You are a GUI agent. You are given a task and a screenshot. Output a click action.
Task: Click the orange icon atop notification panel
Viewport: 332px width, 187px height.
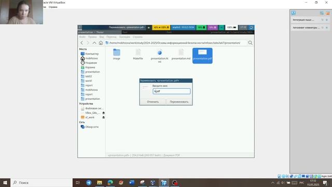pos(328,13)
